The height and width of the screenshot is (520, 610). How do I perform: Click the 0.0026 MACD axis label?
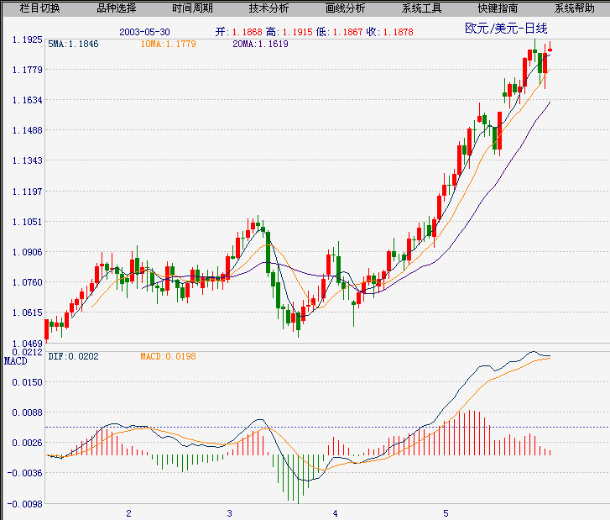coord(27,443)
